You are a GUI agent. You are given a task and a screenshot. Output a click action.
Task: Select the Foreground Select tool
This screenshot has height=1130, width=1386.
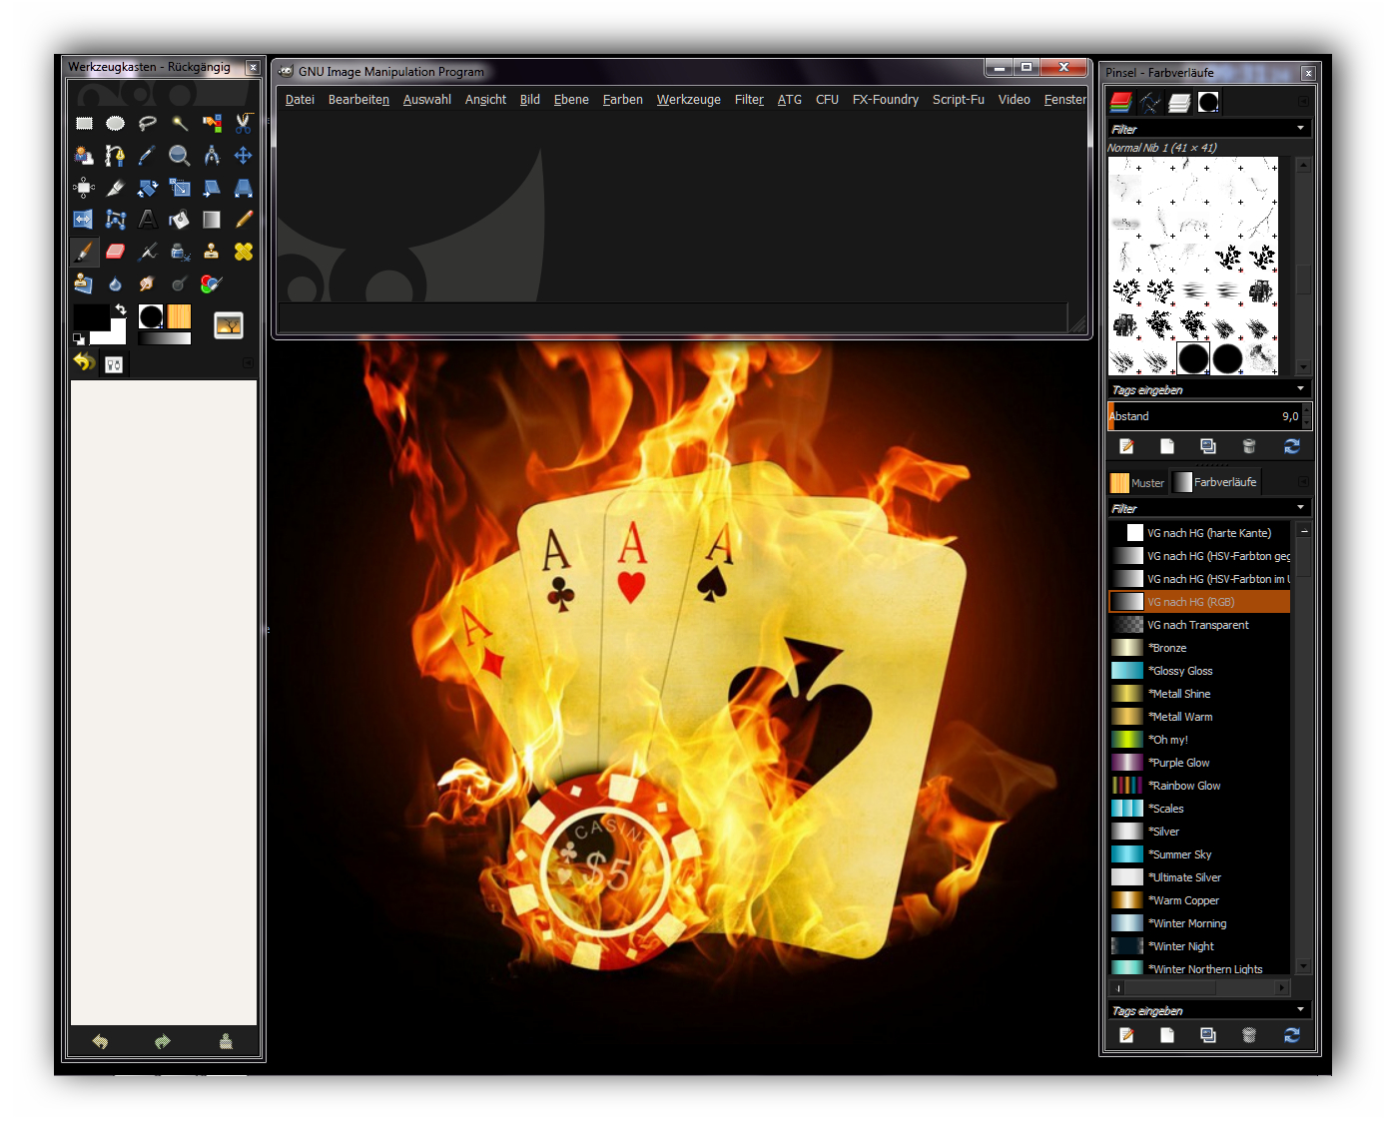[x=84, y=156]
